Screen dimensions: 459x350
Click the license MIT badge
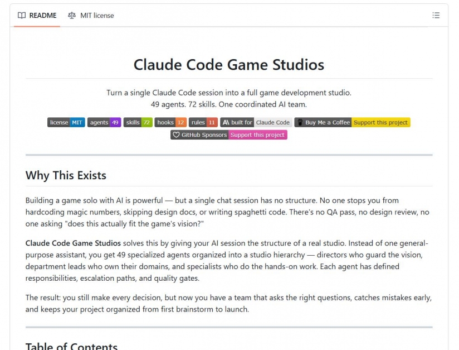[66, 122]
